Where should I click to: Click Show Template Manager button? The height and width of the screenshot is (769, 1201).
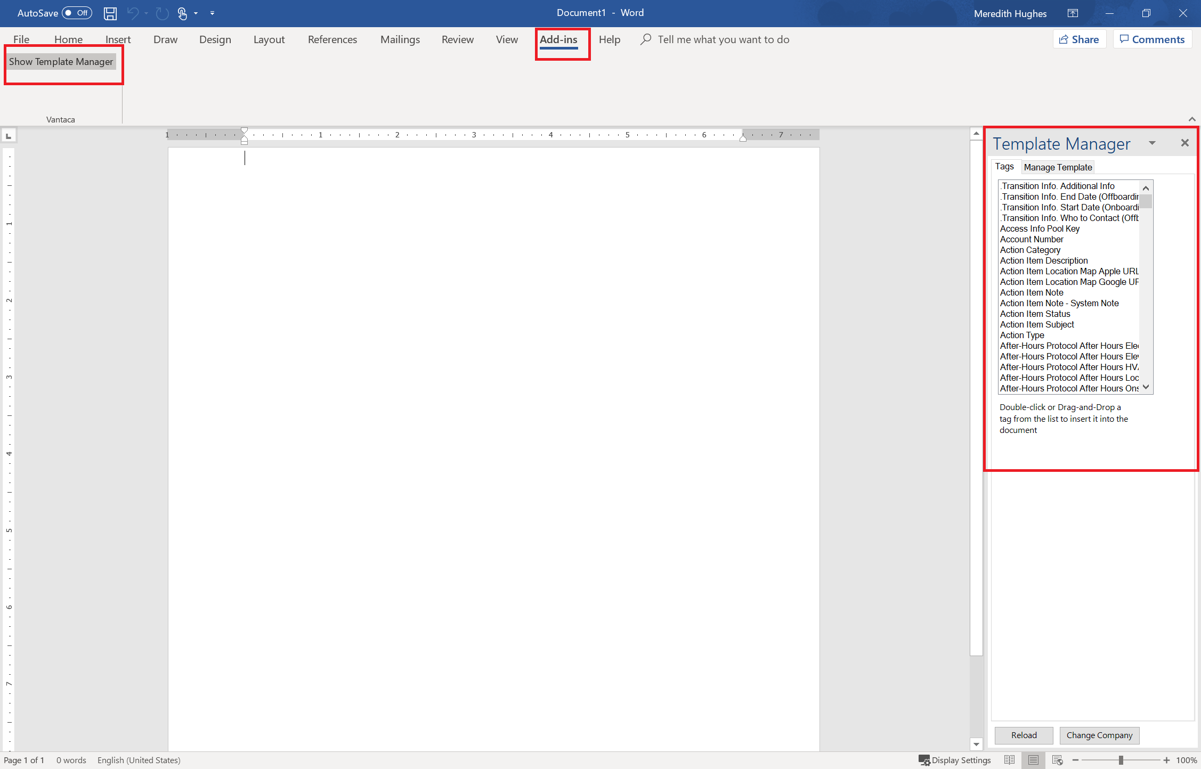click(x=61, y=62)
